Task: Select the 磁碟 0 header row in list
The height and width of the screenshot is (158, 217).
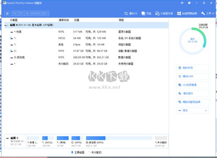Action: [x=86, y=25]
